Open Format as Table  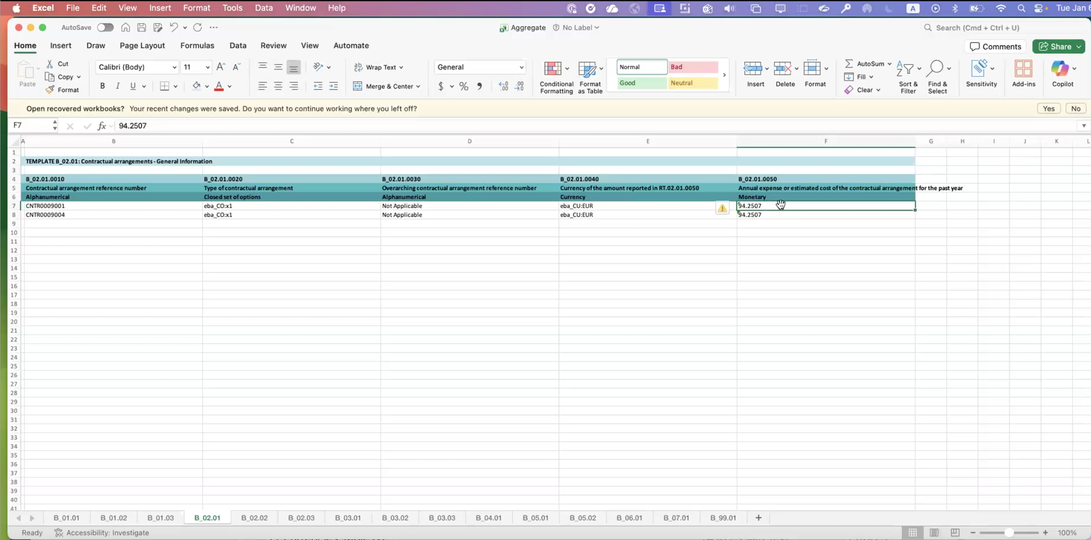[590, 77]
